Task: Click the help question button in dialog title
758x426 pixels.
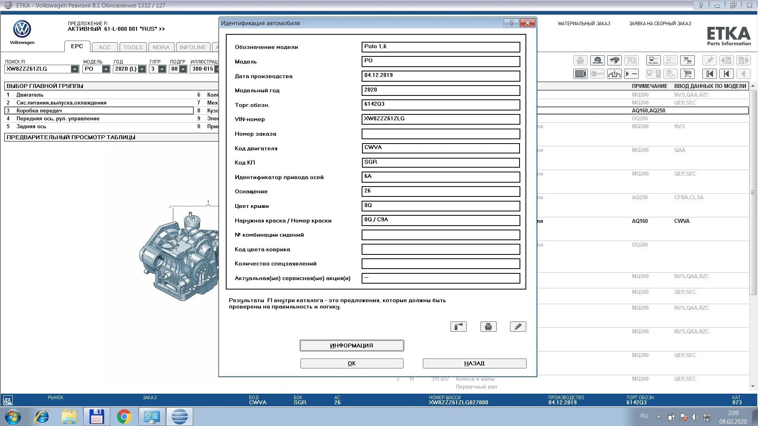Action: [511, 23]
